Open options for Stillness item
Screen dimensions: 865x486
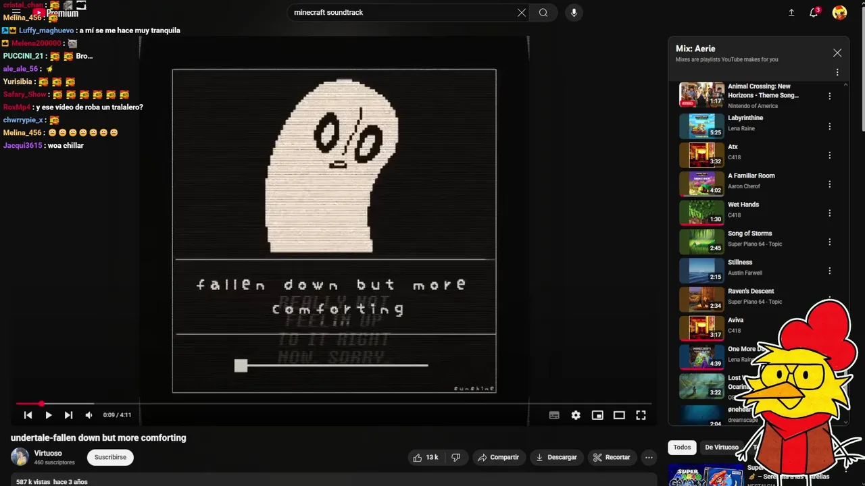830,271
